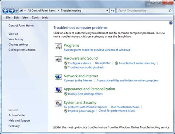Click shield icon beside Improve power usage
Image resolution: width=175 pixels, height=134 pixels.
[66, 111]
